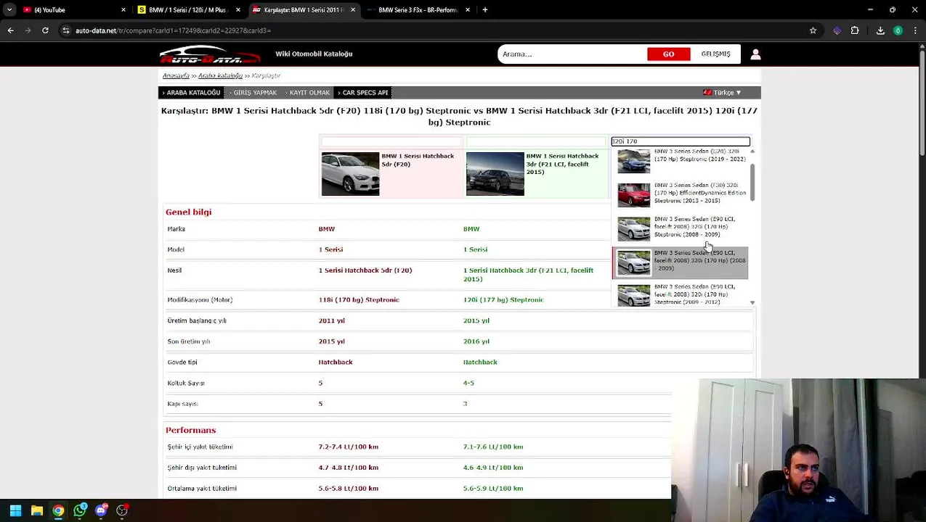The width and height of the screenshot is (926, 522).
Task: Open BMW 1 Serisi 3dr F21 LCI thumbnail
Action: coord(495,173)
